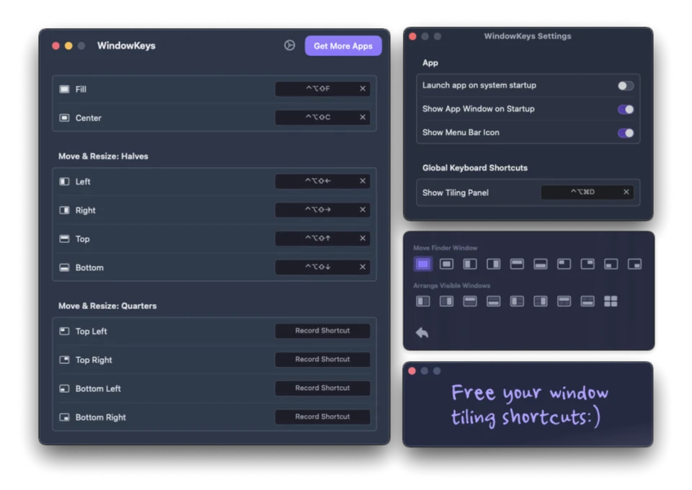Clear the Center shortcut with its X
Viewport: 692px width, 490px height.
click(x=363, y=117)
